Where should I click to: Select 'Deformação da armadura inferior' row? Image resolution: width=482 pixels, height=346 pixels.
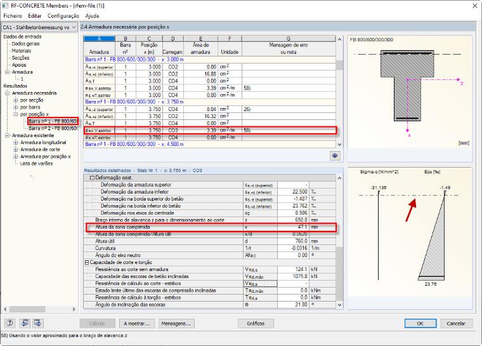[x=209, y=192]
